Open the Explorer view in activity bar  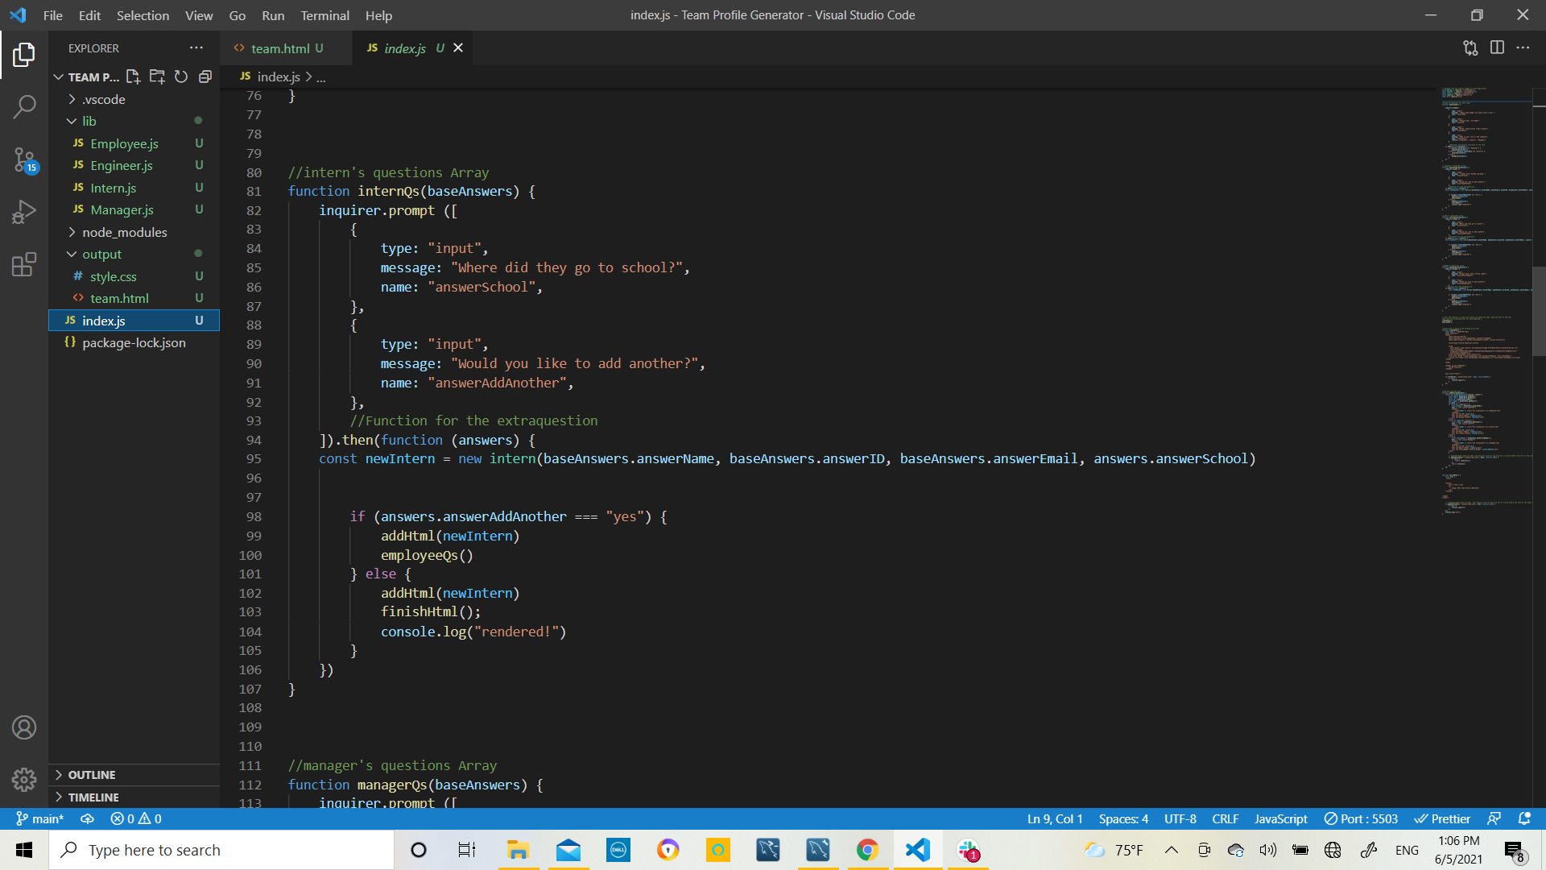[24, 55]
